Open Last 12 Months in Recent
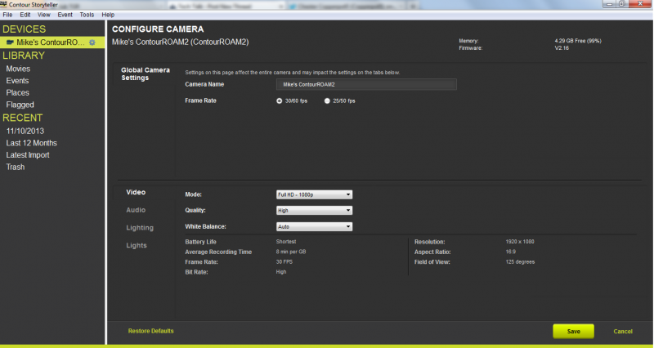Image resolution: width=654 pixels, height=348 pixels. click(x=31, y=143)
